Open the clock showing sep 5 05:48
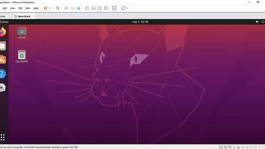Viewport: 265px width, 149px height. (140, 22)
